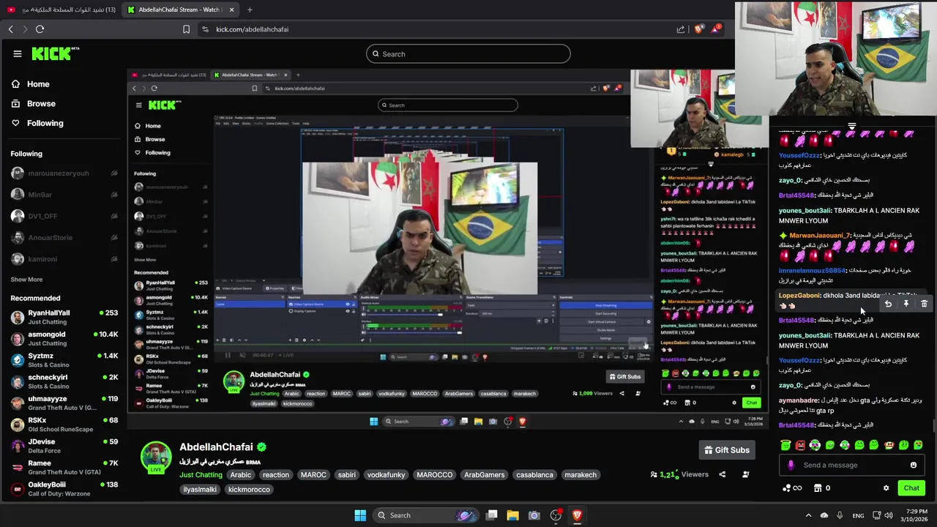Send message with the green Chat button
This screenshot has height=527, width=937.
click(911, 488)
